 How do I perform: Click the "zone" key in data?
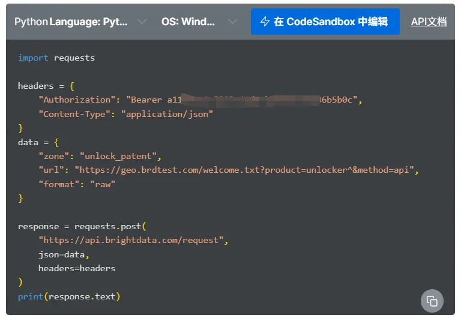tap(54, 156)
